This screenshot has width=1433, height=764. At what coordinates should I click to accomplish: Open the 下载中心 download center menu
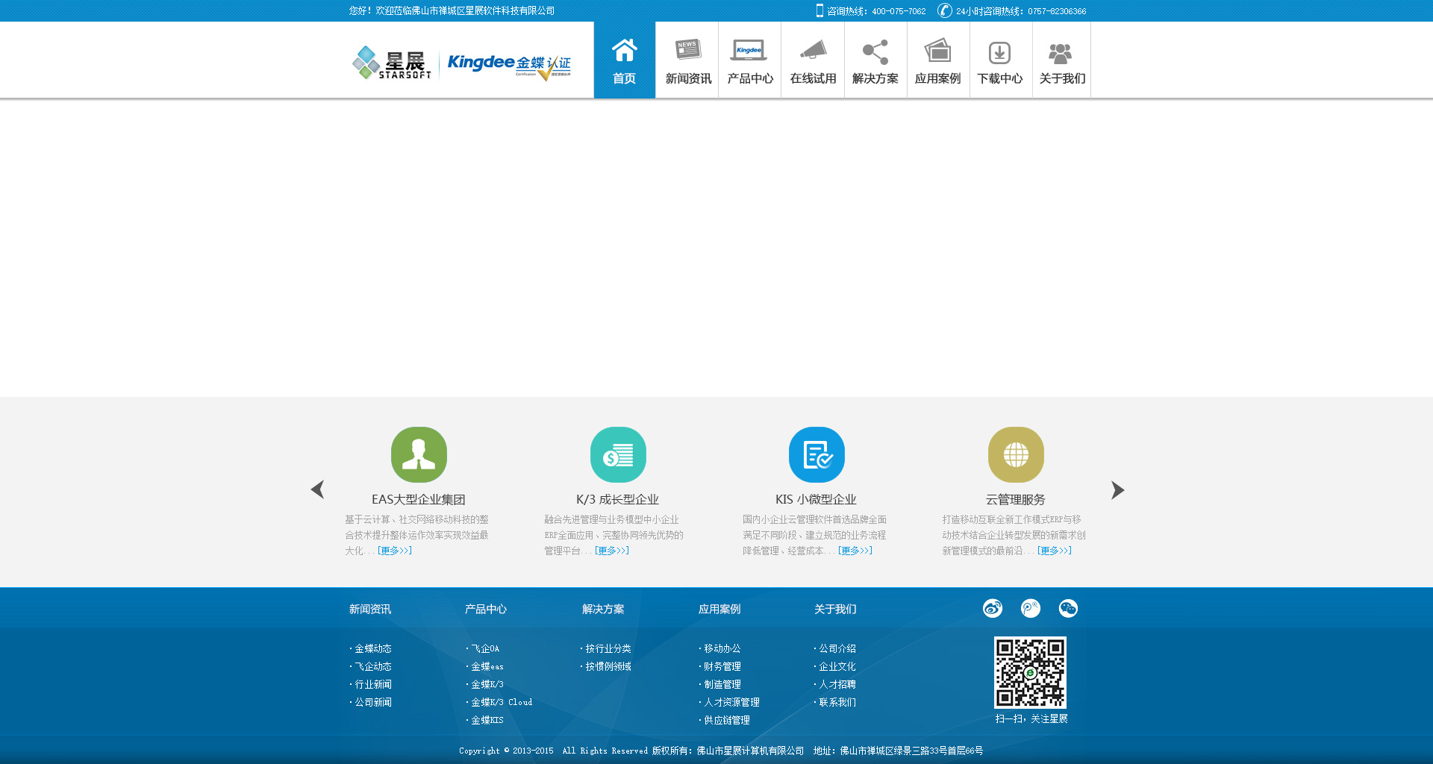click(1000, 60)
